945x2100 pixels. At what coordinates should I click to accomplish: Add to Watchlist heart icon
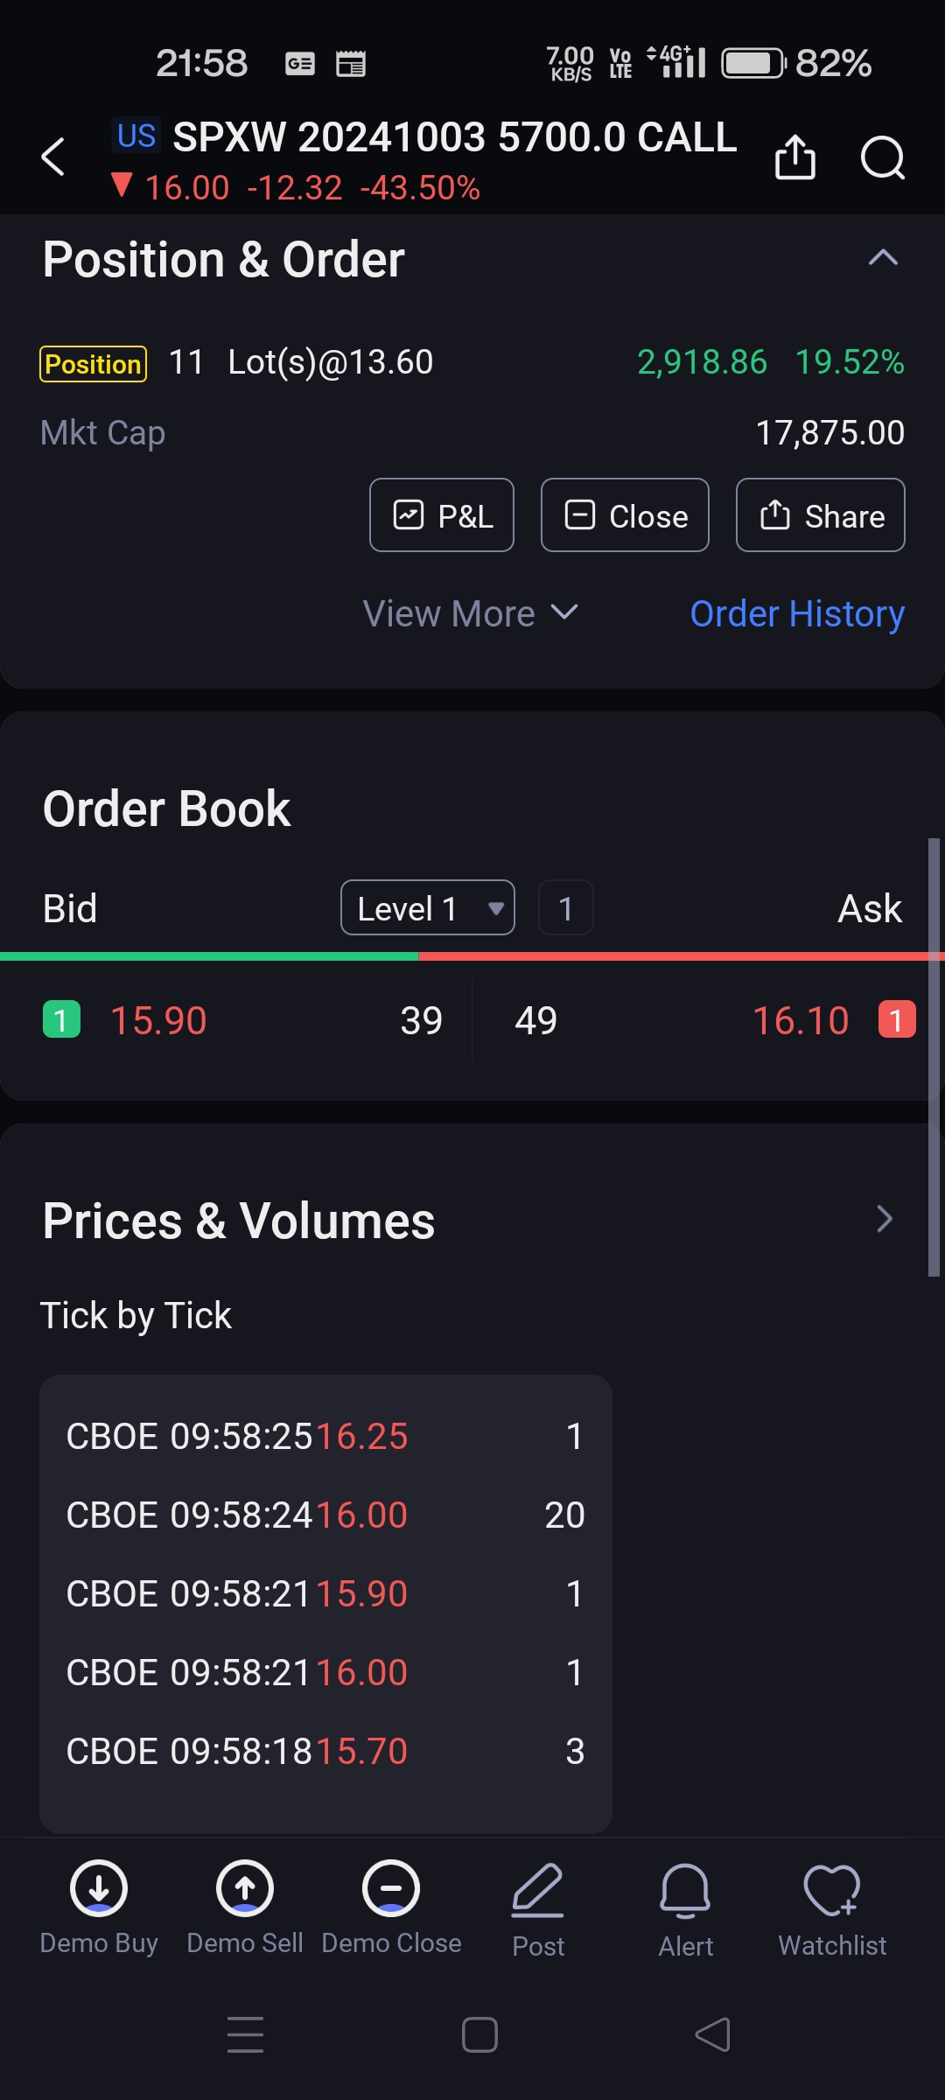[x=832, y=1892]
